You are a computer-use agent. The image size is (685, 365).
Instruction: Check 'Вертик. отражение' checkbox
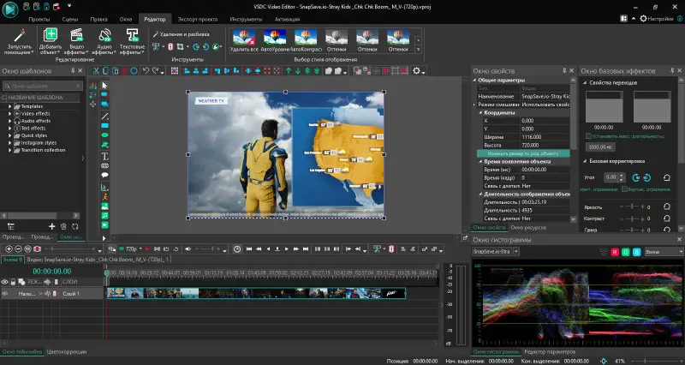click(x=625, y=189)
